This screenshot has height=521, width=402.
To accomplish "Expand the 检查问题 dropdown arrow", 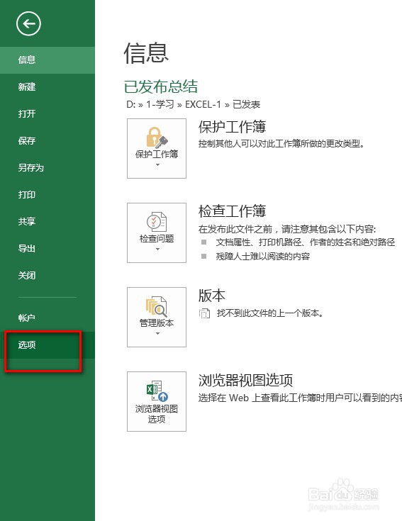I will 157,249.
